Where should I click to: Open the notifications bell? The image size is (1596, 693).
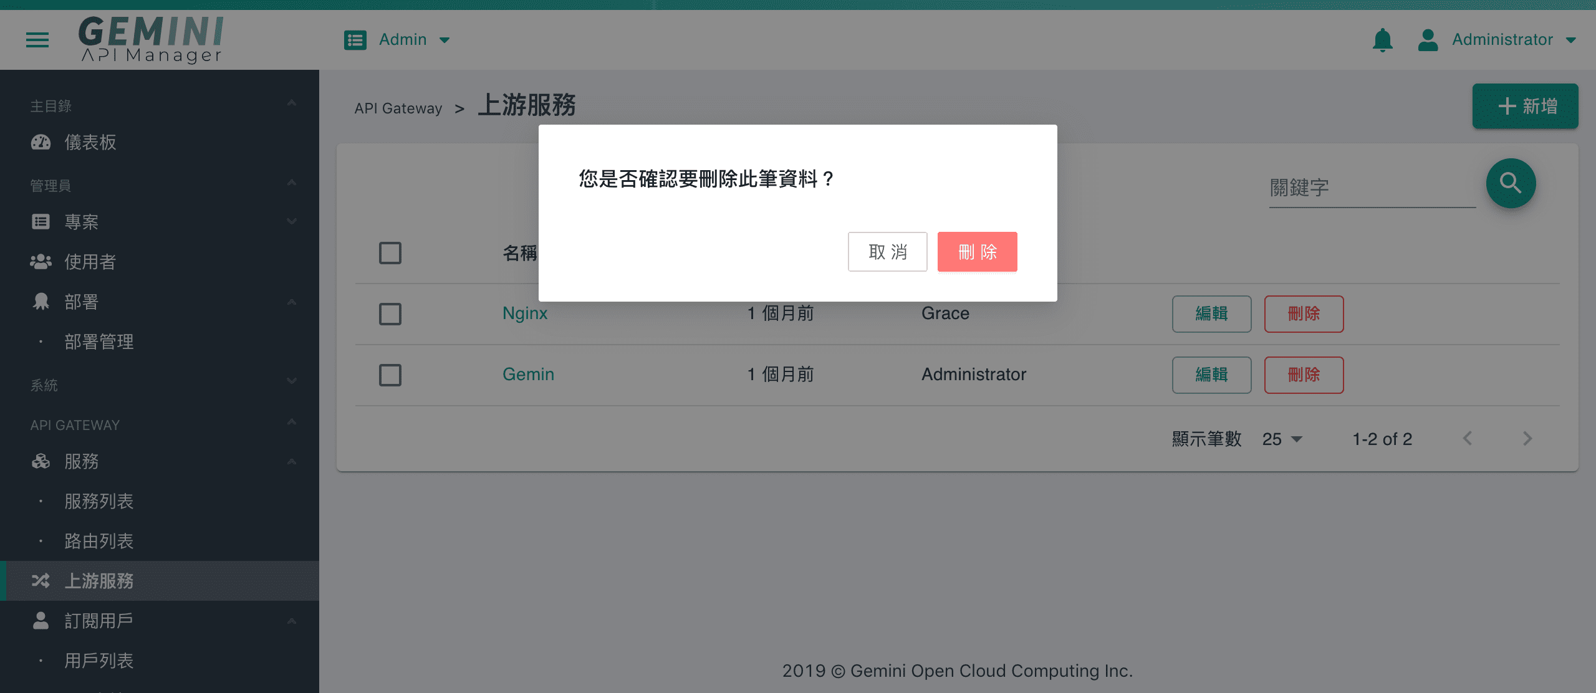pos(1382,40)
